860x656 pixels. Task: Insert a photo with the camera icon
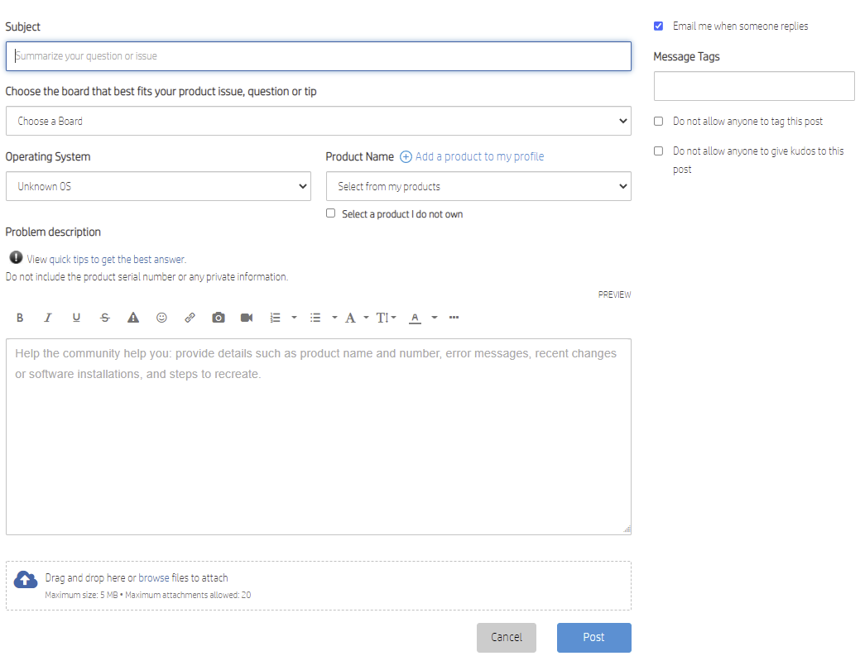(x=218, y=317)
